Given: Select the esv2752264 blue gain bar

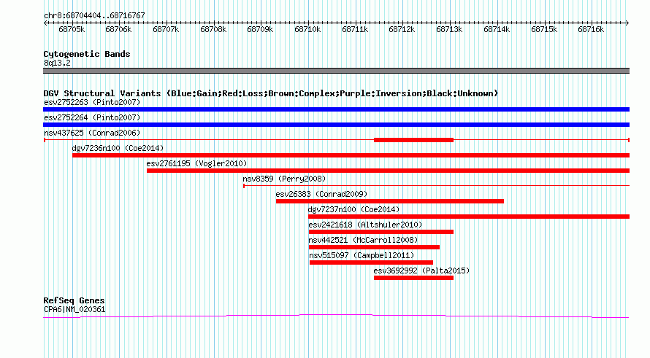Looking at the screenshot, I should [336, 125].
